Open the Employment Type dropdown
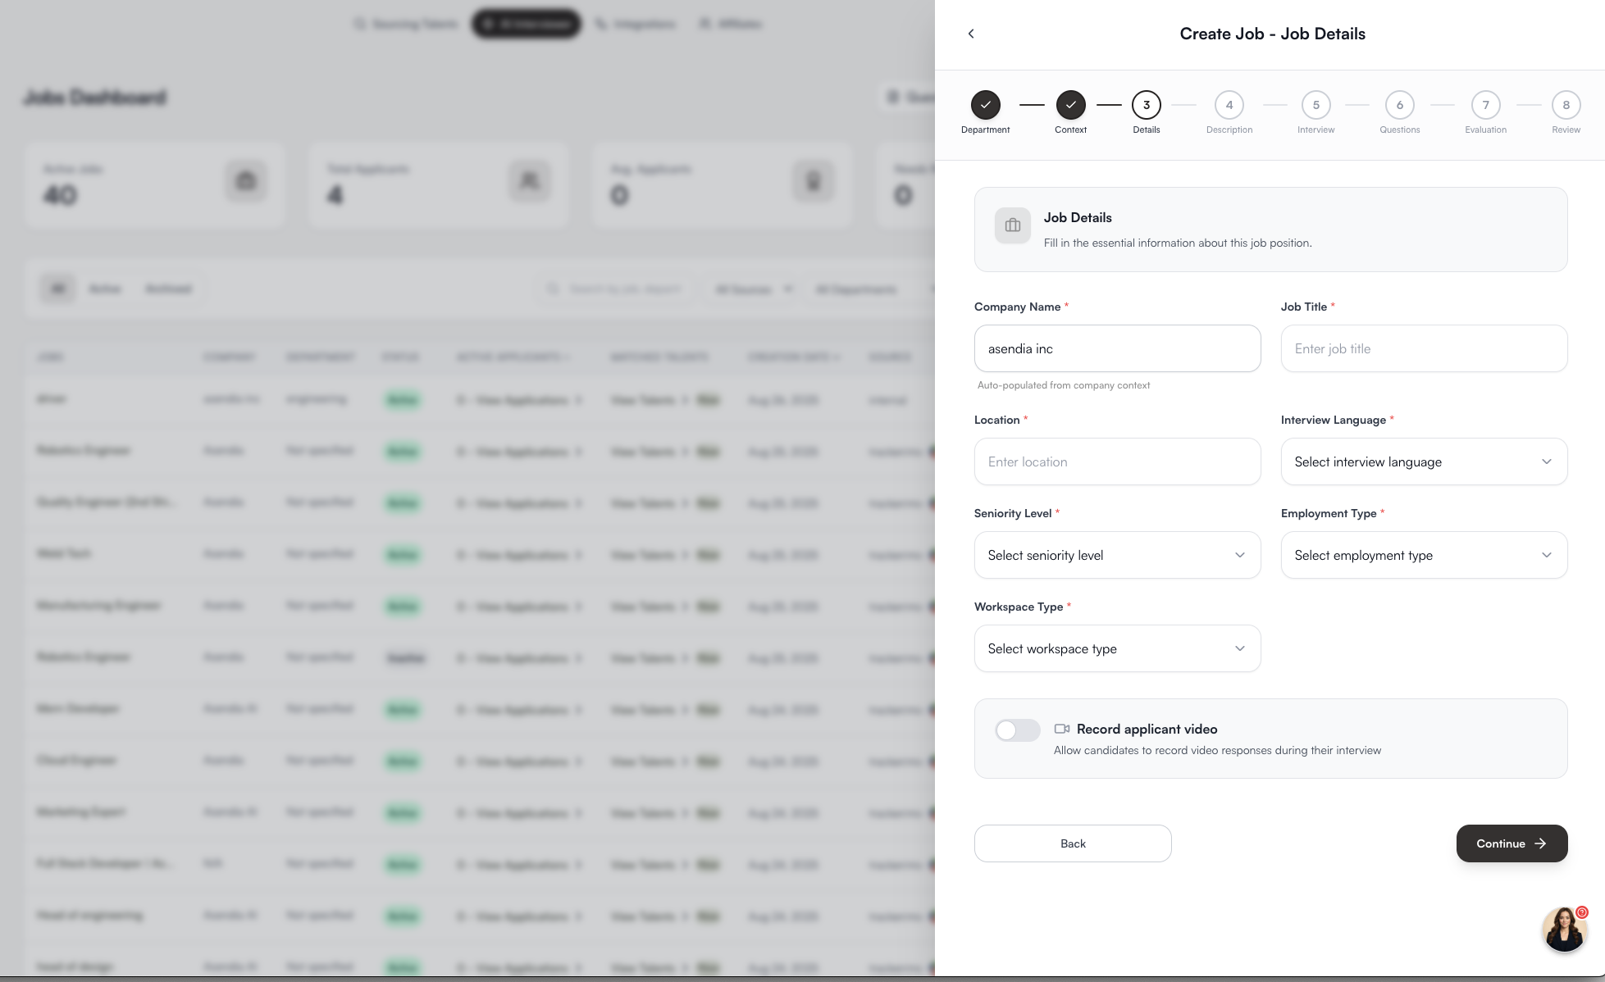The width and height of the screenshot is (1605, 982). tap(1424, 555)
